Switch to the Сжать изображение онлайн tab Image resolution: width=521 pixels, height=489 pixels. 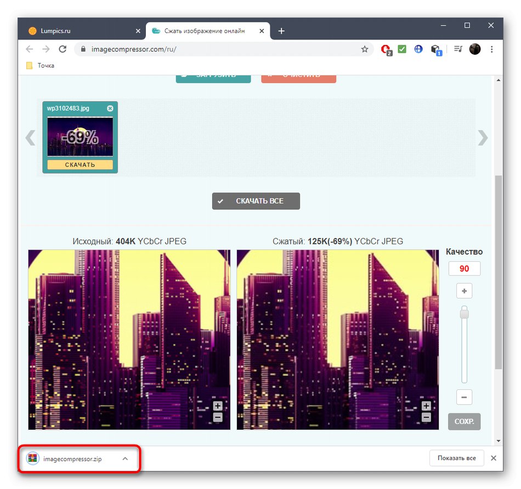click(x=208, y=31)
